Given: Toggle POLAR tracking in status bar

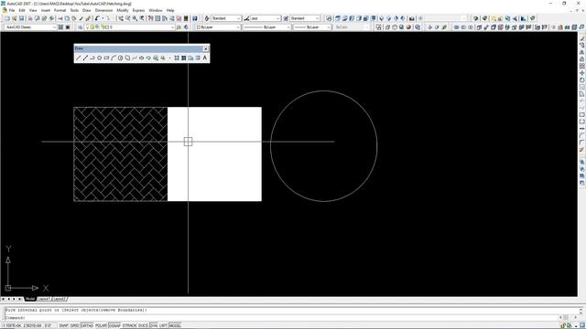Looking at the screenshot, I should (101, 325).
